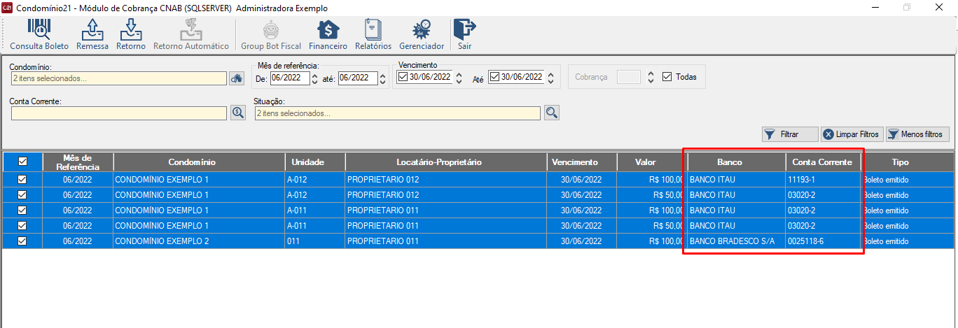Increase the Mês de referência De spinner
The width and height of the screenshot is (958, 328).
coord(314,75)
